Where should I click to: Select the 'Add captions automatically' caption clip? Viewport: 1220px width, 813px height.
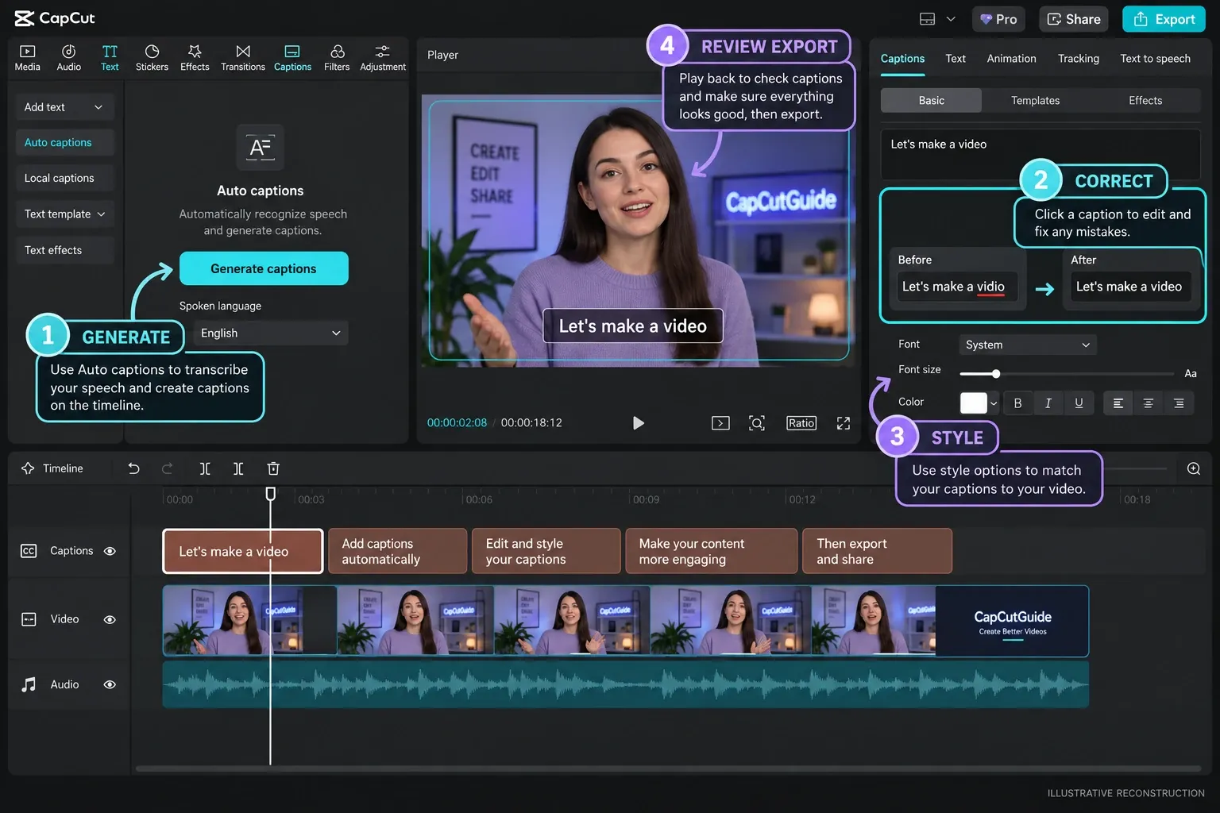tap(397, 551)
